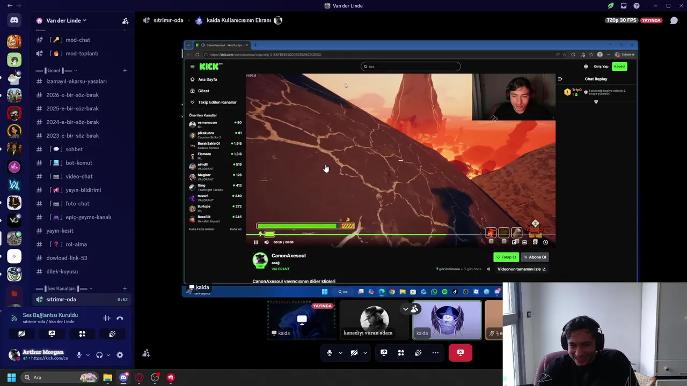Click the invite friends icon beside the user panel

point(146,353)
